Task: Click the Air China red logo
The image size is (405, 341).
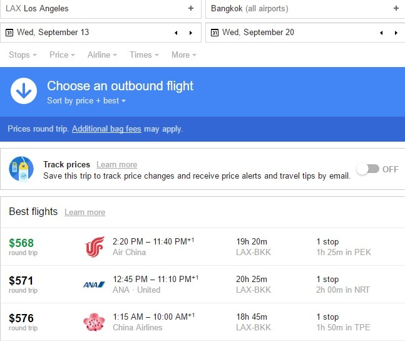Action: (95, 247)
